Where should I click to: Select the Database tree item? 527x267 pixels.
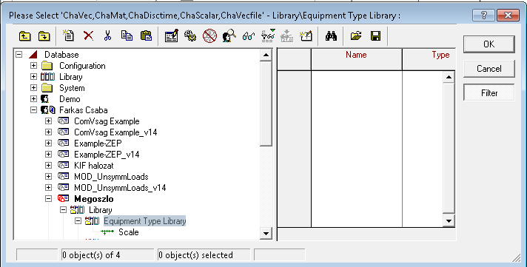pyautogui.click(x=61, y=55)
